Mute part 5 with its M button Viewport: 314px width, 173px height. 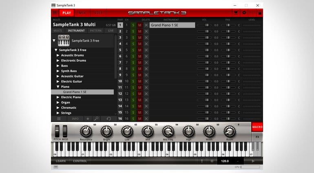pyautogui.click(x=140, y=50)
